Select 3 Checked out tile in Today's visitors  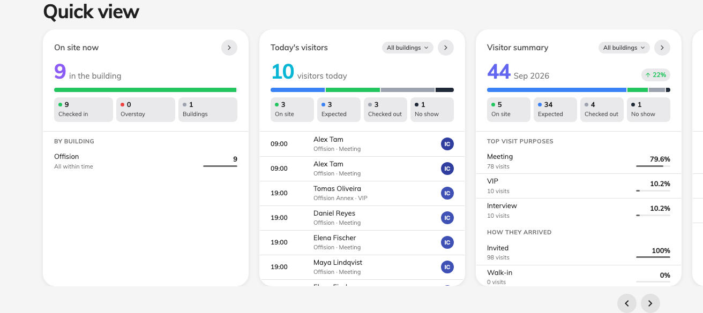[385, 109]
